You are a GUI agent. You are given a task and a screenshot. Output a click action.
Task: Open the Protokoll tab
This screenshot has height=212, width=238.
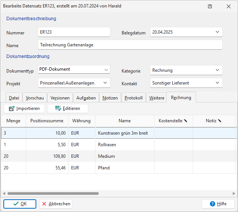[x=133, y=98]
